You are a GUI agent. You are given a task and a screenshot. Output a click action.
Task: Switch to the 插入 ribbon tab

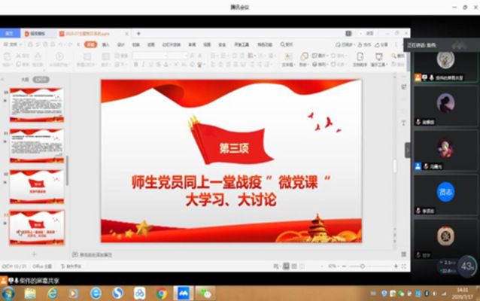[x=105, y=44]
